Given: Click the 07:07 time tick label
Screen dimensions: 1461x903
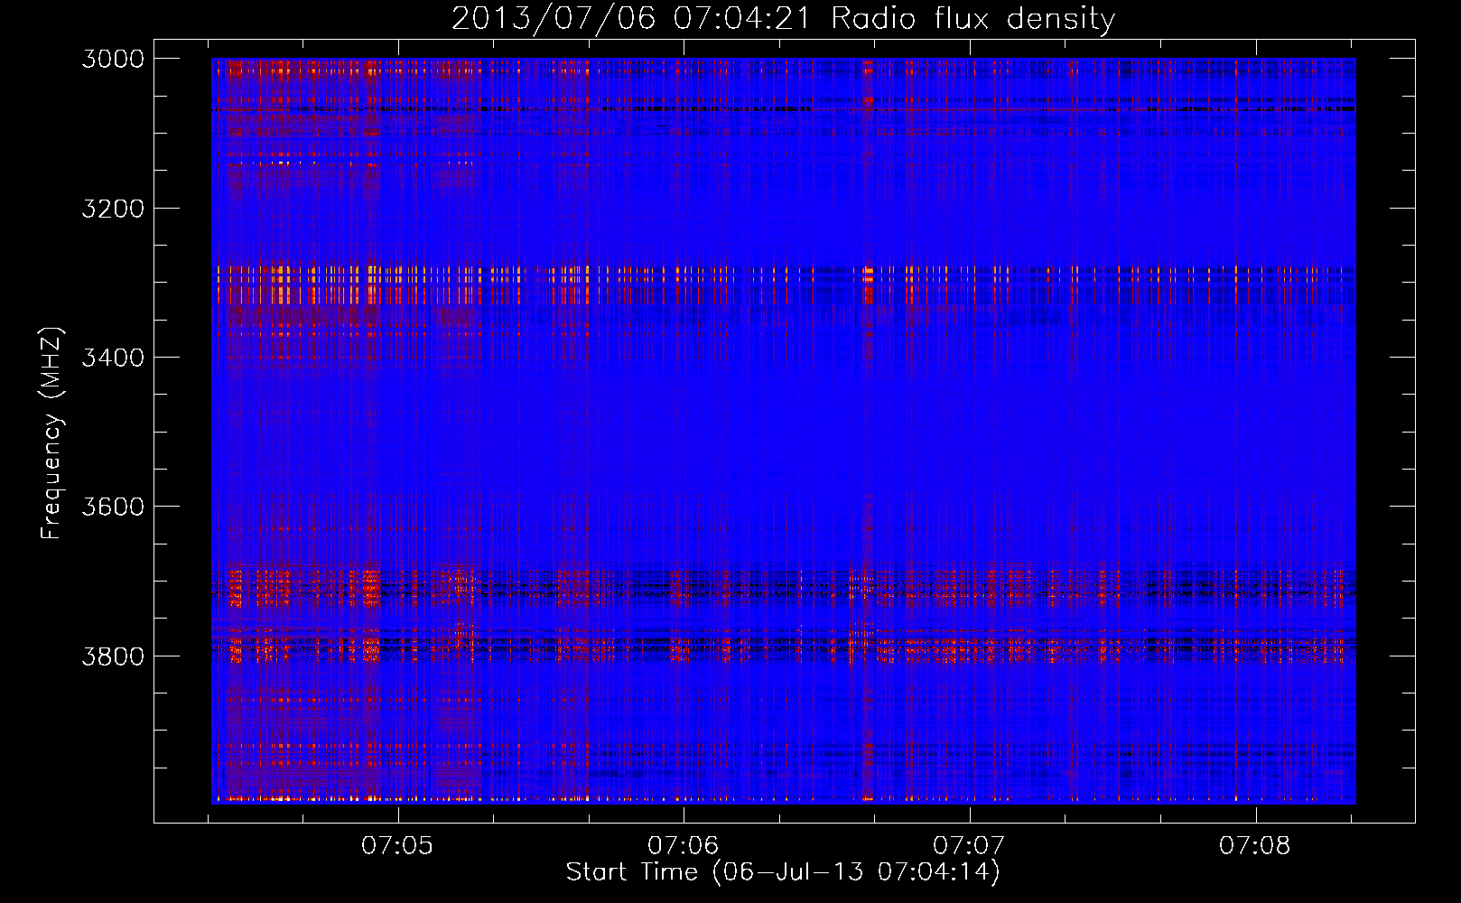Looking at the screenshot, I should (969, 845).
